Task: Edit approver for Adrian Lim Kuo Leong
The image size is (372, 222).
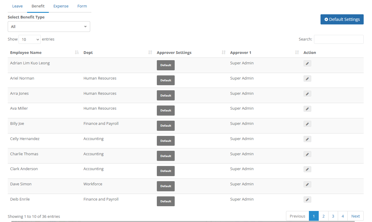Action: click(x=307, y=63)
